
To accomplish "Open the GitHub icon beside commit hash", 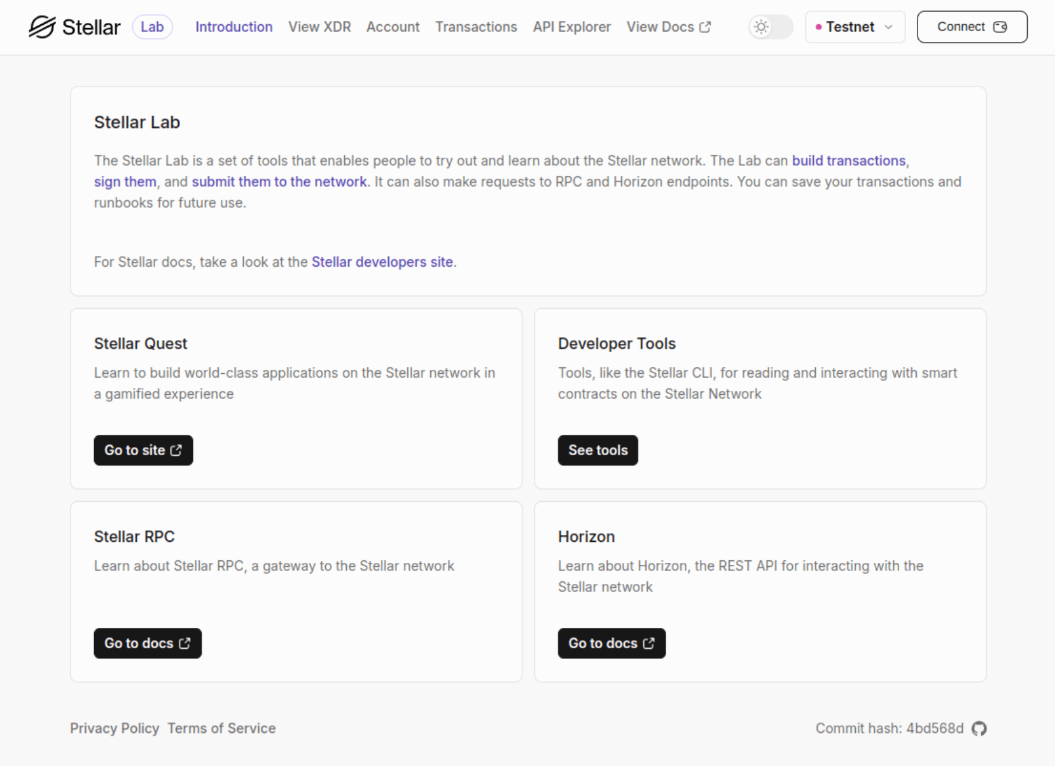I will [979, 728].
